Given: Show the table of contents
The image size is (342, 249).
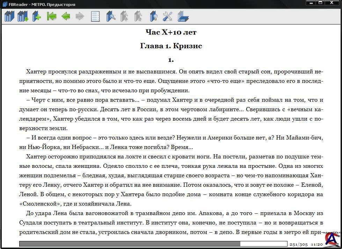Looking at the screenshot, I should pos(95,16).
